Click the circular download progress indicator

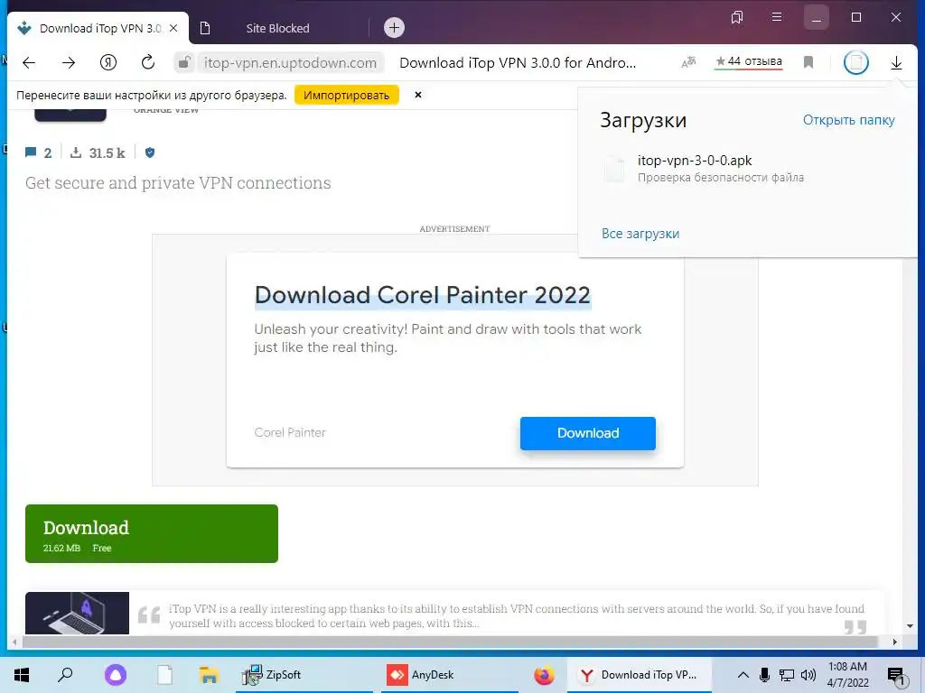(x=856, y=62)
